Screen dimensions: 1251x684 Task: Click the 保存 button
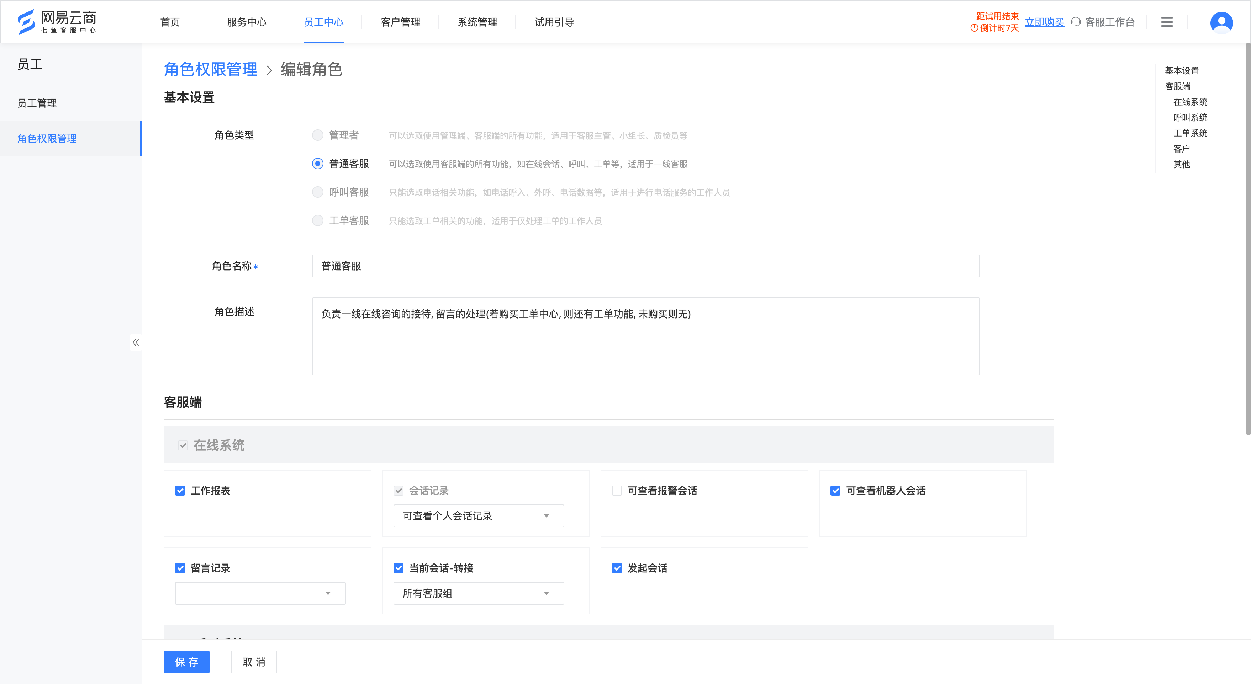click(x=186, y=662)
